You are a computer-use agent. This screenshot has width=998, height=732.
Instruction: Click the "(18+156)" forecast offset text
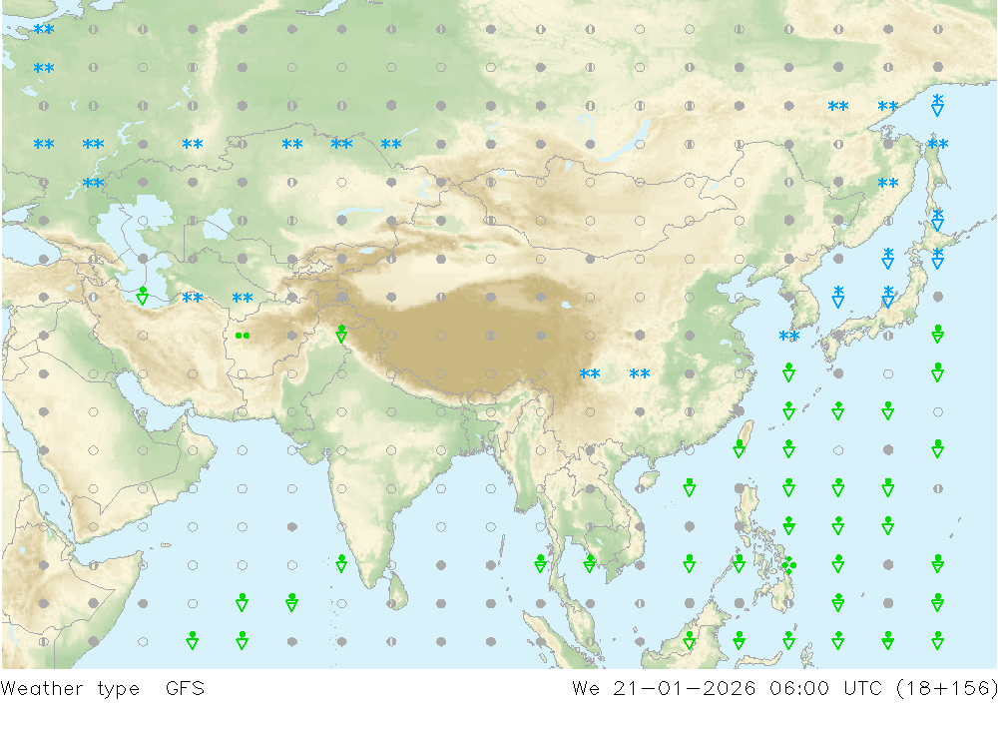[x=946, y=689]
